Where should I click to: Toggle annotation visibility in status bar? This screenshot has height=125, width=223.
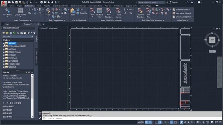[182, 122]
